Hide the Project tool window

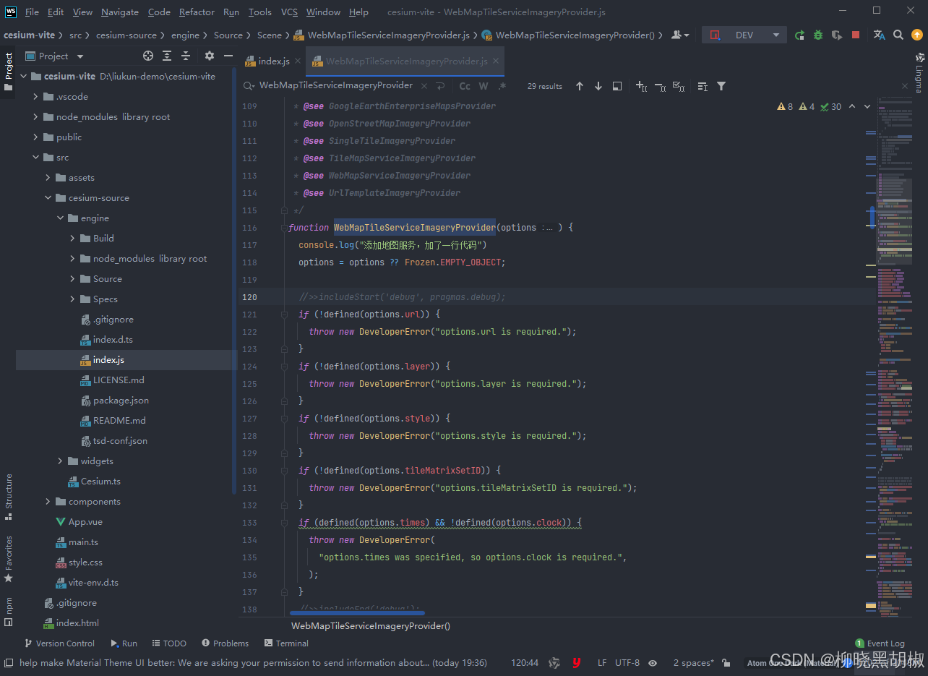pos(228,56)
